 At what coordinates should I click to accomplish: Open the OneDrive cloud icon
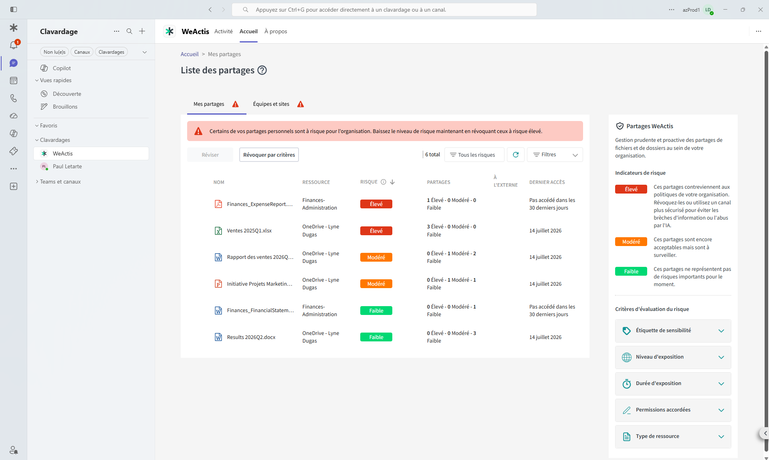point(14,116)
